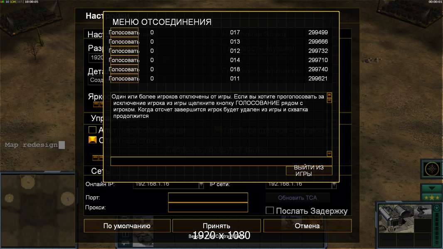Click the Обновить ТСА button

pyautogui.click(x=298, y=198)
